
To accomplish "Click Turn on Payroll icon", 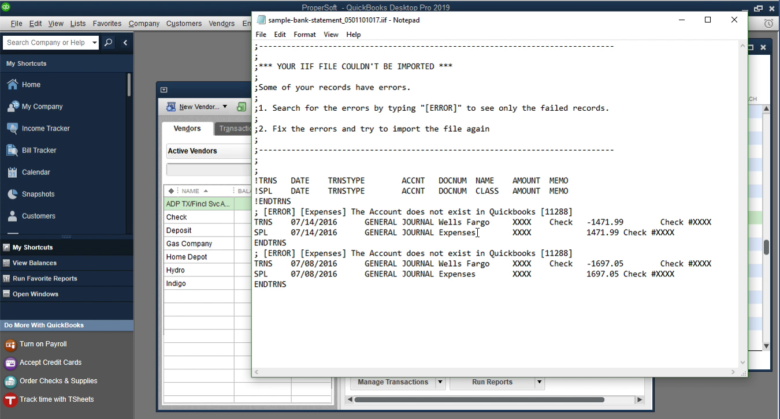I will (10, 345).
